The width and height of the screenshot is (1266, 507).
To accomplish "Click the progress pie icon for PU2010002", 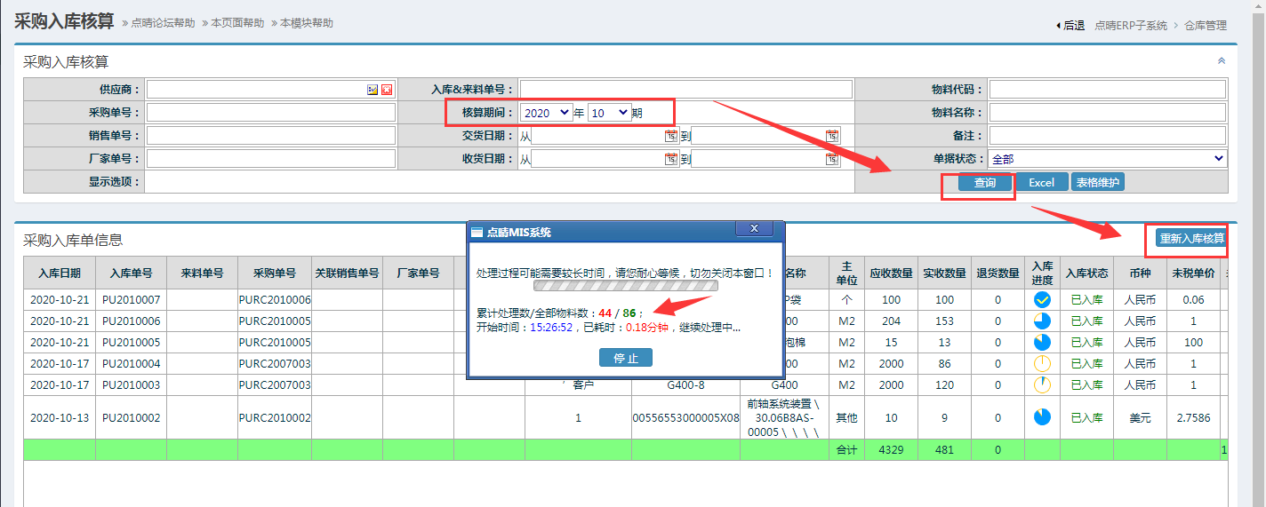I will pyautogui.click(x=1042, y=417).
